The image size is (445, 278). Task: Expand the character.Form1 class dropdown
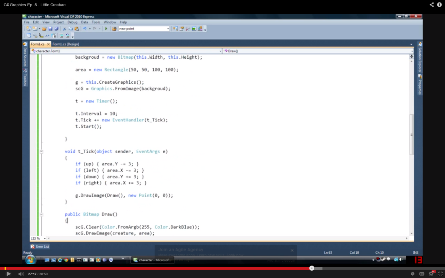[x=220, y=51]
